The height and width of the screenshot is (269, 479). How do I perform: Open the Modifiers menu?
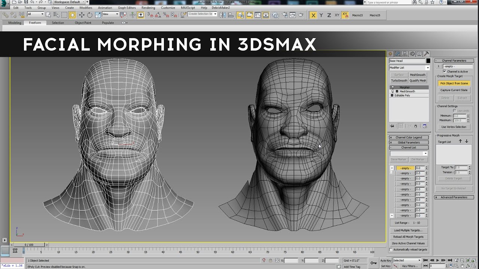point(86,7)
